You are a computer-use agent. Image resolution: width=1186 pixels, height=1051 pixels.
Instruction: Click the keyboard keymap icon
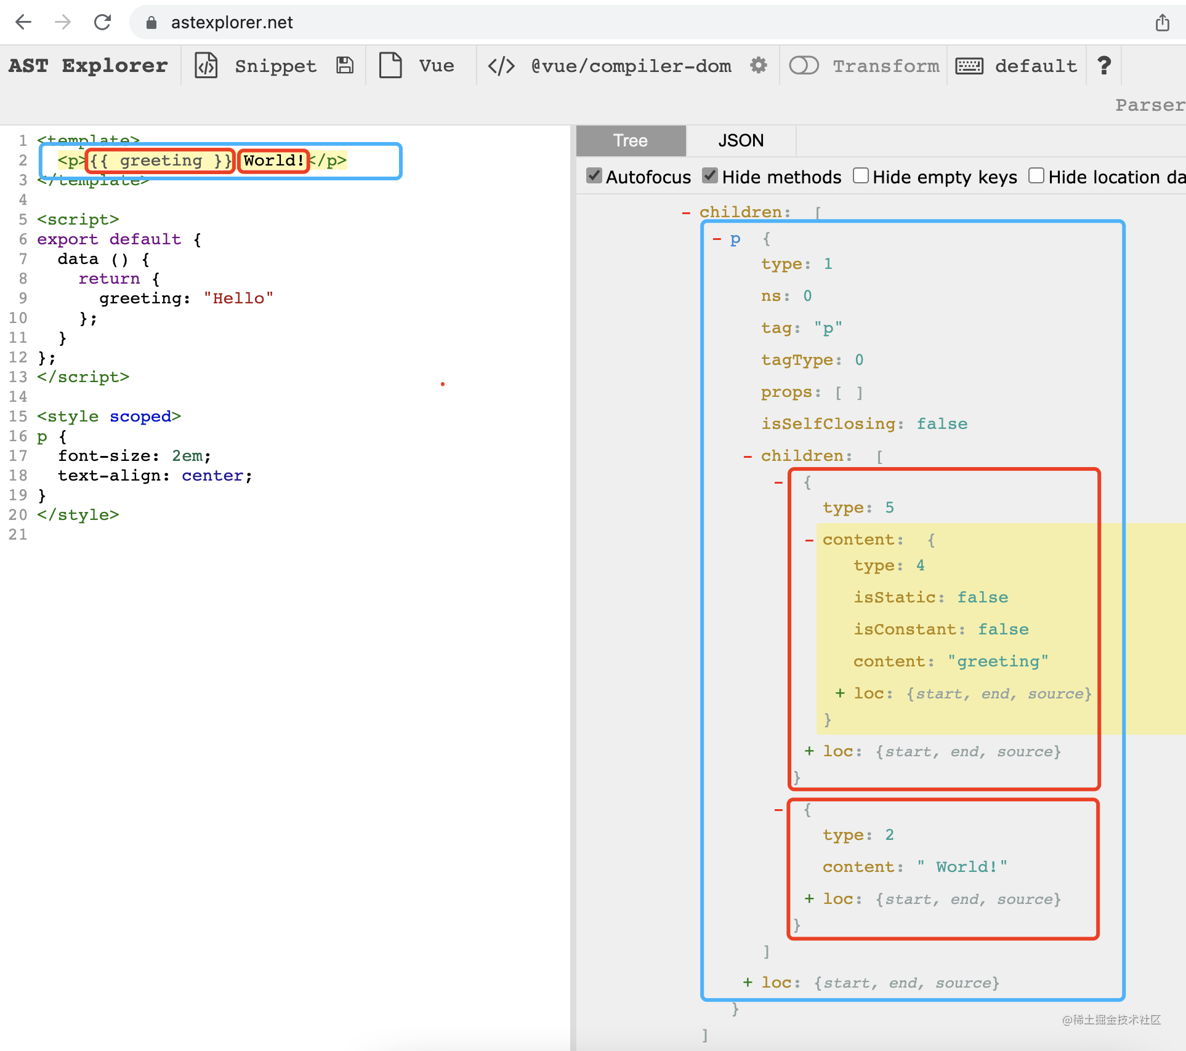969,66
